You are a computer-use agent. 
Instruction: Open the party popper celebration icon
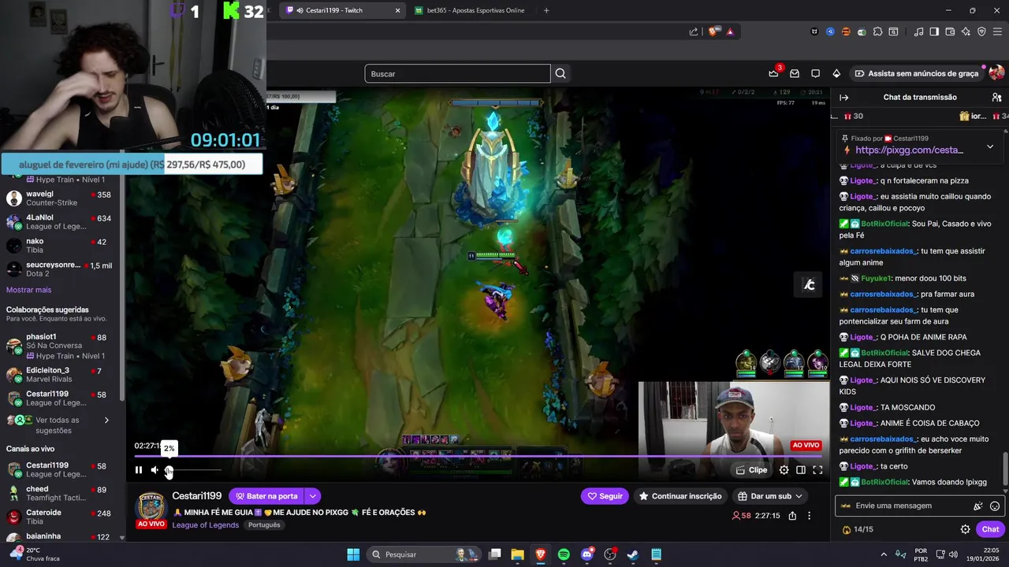(978, 506)
